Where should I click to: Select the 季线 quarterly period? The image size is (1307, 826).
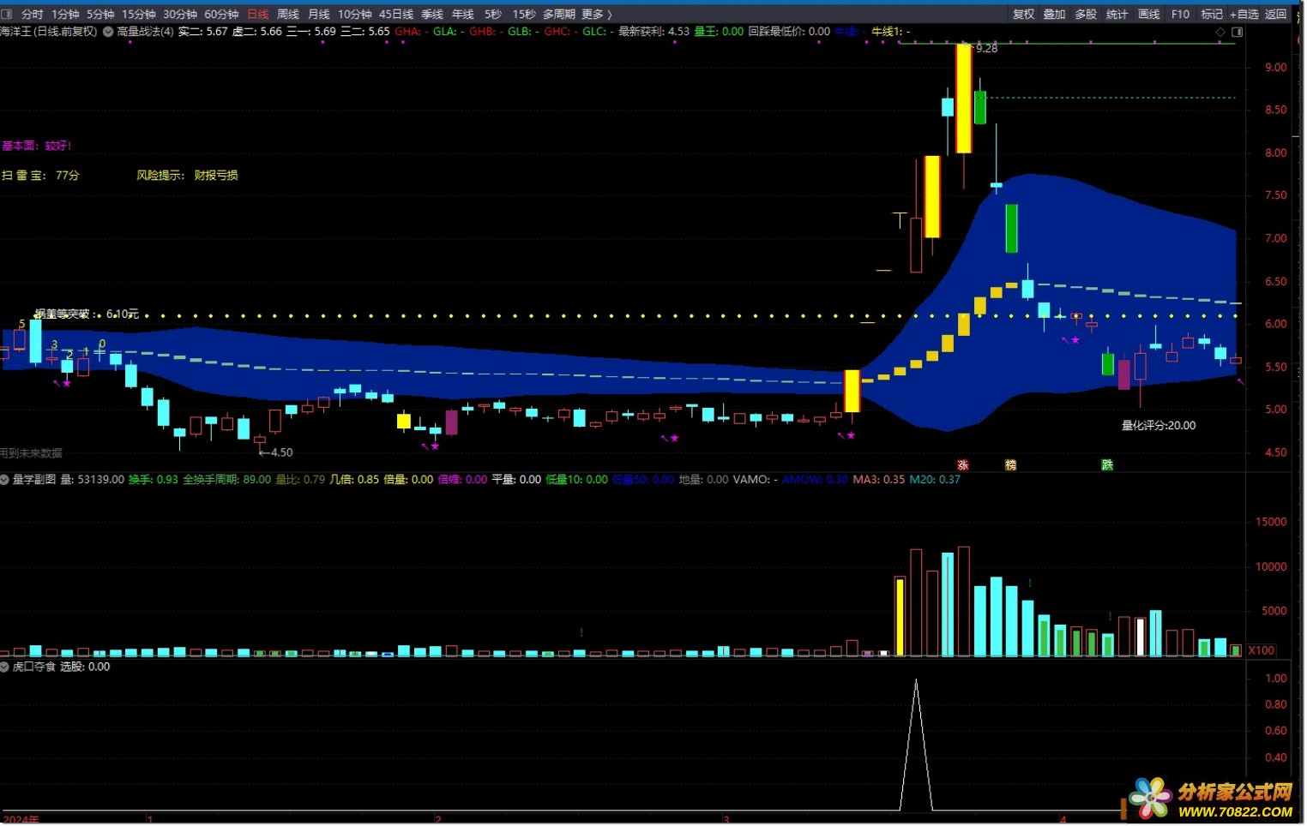(432, 14)
